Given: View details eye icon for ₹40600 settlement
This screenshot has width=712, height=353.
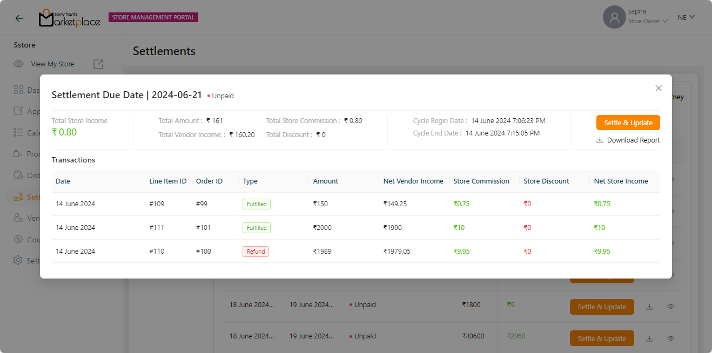Looking at the screenshot, I should [670, 338].
